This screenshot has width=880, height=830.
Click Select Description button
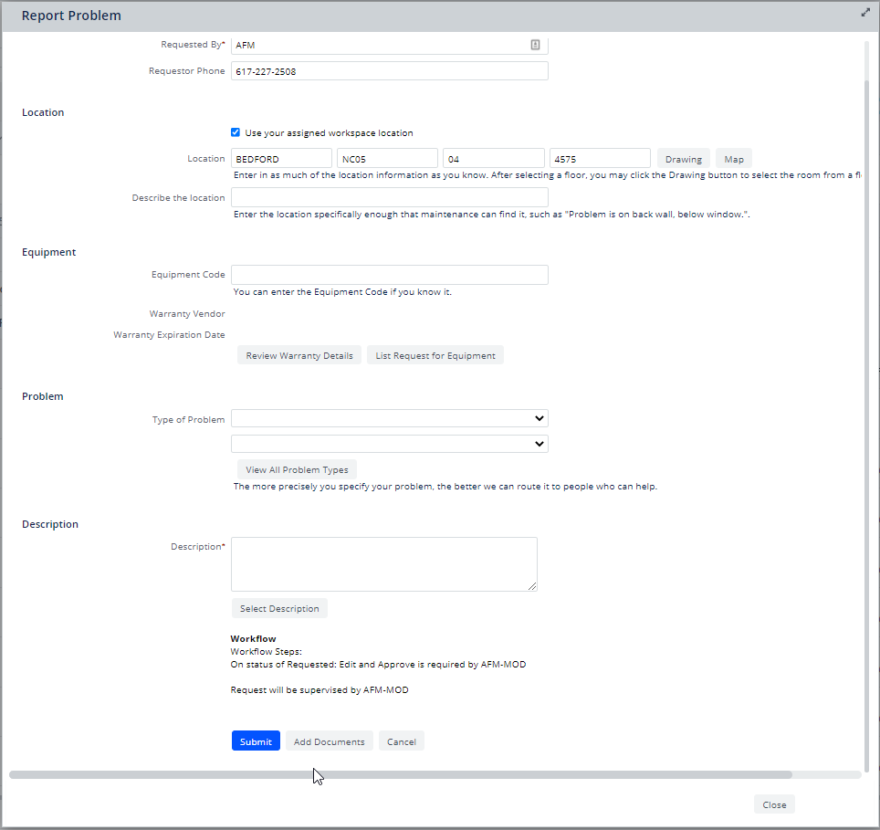(x=279, y=608)
